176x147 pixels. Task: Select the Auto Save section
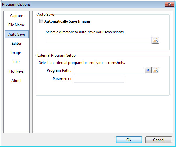pyautogui.click(x=16, y=34)
